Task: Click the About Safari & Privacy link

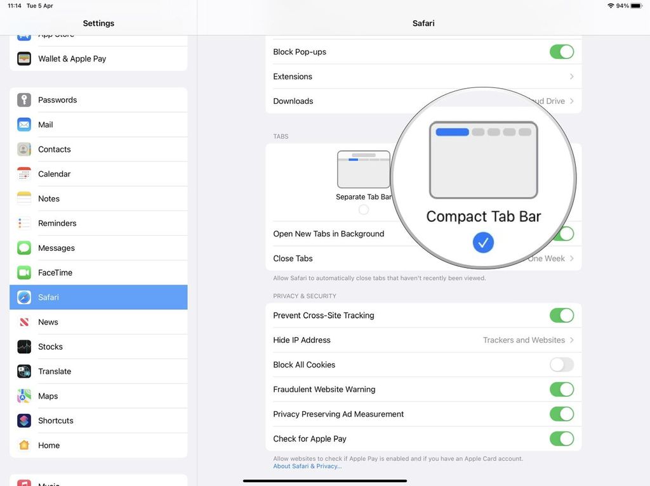Action: pos(307,465)
